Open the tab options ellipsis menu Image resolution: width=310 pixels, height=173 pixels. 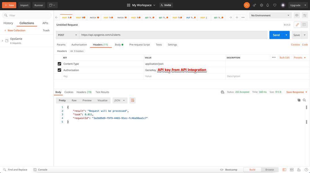coord(243,17)
